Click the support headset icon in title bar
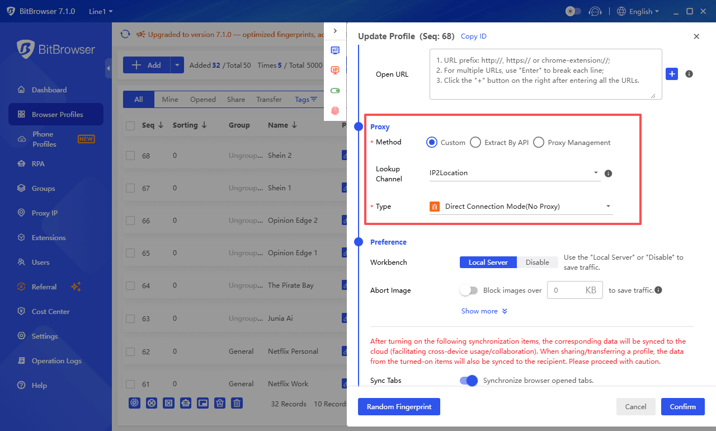716x431 pixels. [596, 11]
